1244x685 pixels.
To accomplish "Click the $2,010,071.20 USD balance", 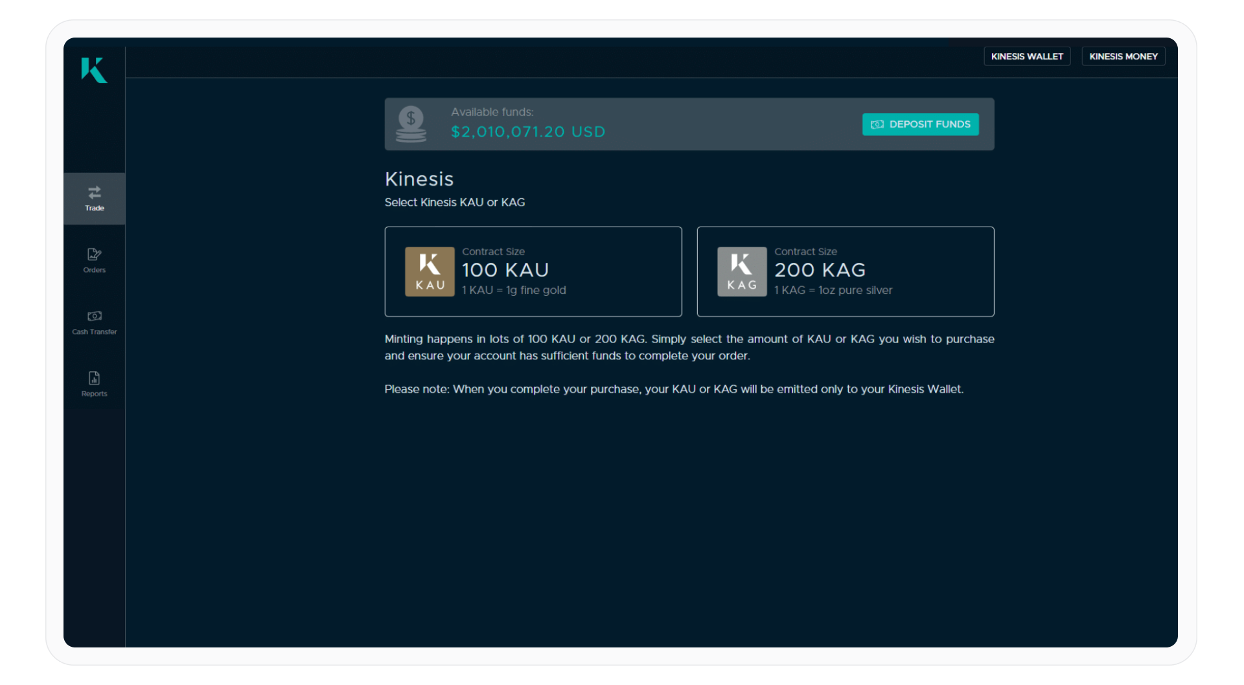I will click(x=528, y=132).
